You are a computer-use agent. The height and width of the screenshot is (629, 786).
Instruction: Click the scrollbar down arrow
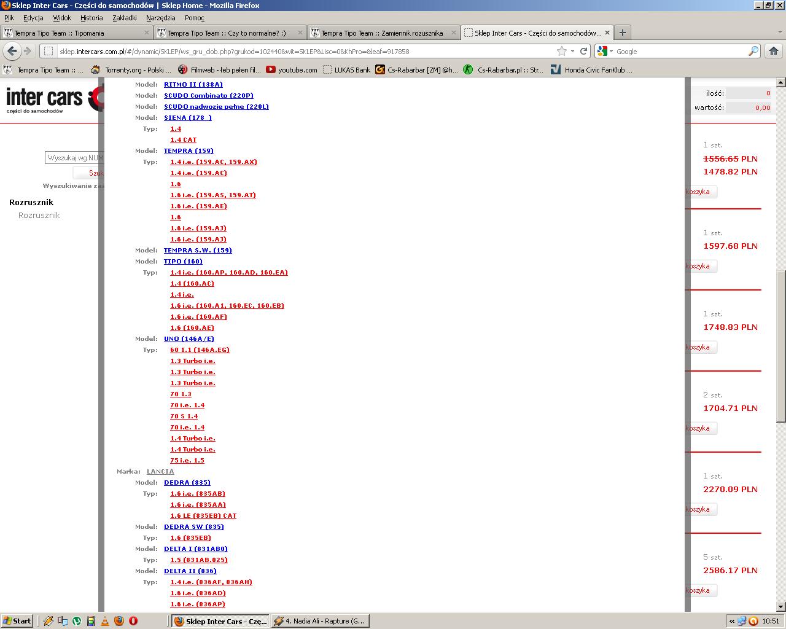(x=781, y=606)
